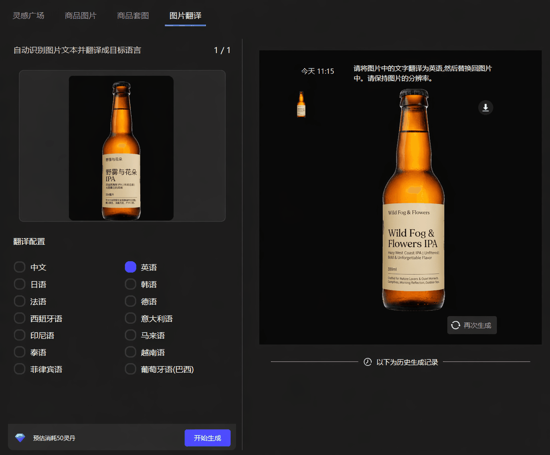Open the translated Wild Fog bottle result
This screenshot has width=550, height=455.
pyautogui.click(x=413, y=199)
